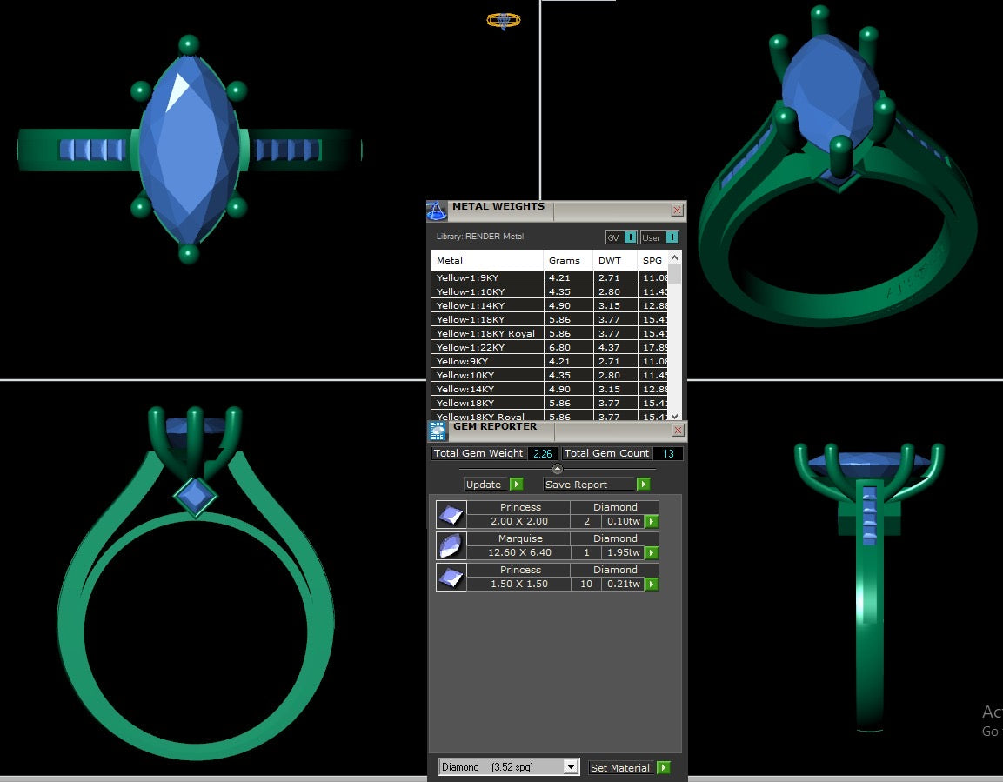The height and width of the screenshot is (782, 1003).
Task: Select the Yellow-1:22KY metal row
Action: coord(550,347)
